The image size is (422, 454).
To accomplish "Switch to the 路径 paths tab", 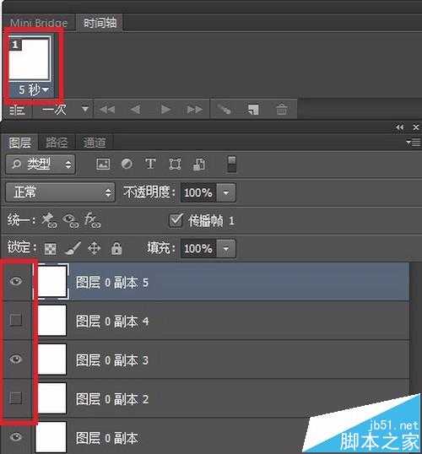I will click(x=57, y=143).
